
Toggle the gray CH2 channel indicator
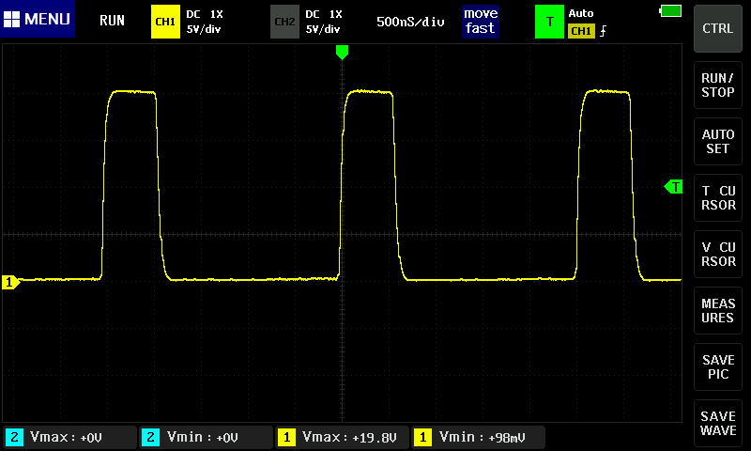click(x=284, y=21)
